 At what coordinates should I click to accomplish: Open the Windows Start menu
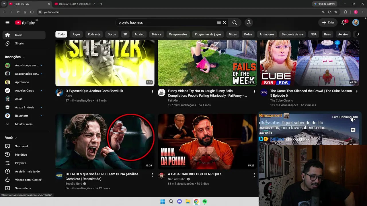tap(163, 201)
